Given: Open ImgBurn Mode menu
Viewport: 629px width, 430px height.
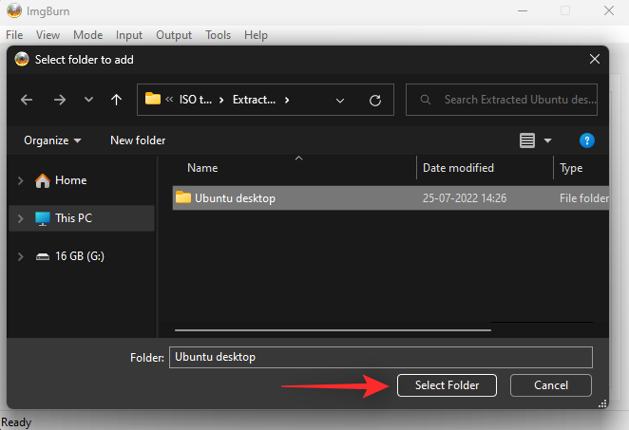Looking at the screenshot, I should click(87, 35).
